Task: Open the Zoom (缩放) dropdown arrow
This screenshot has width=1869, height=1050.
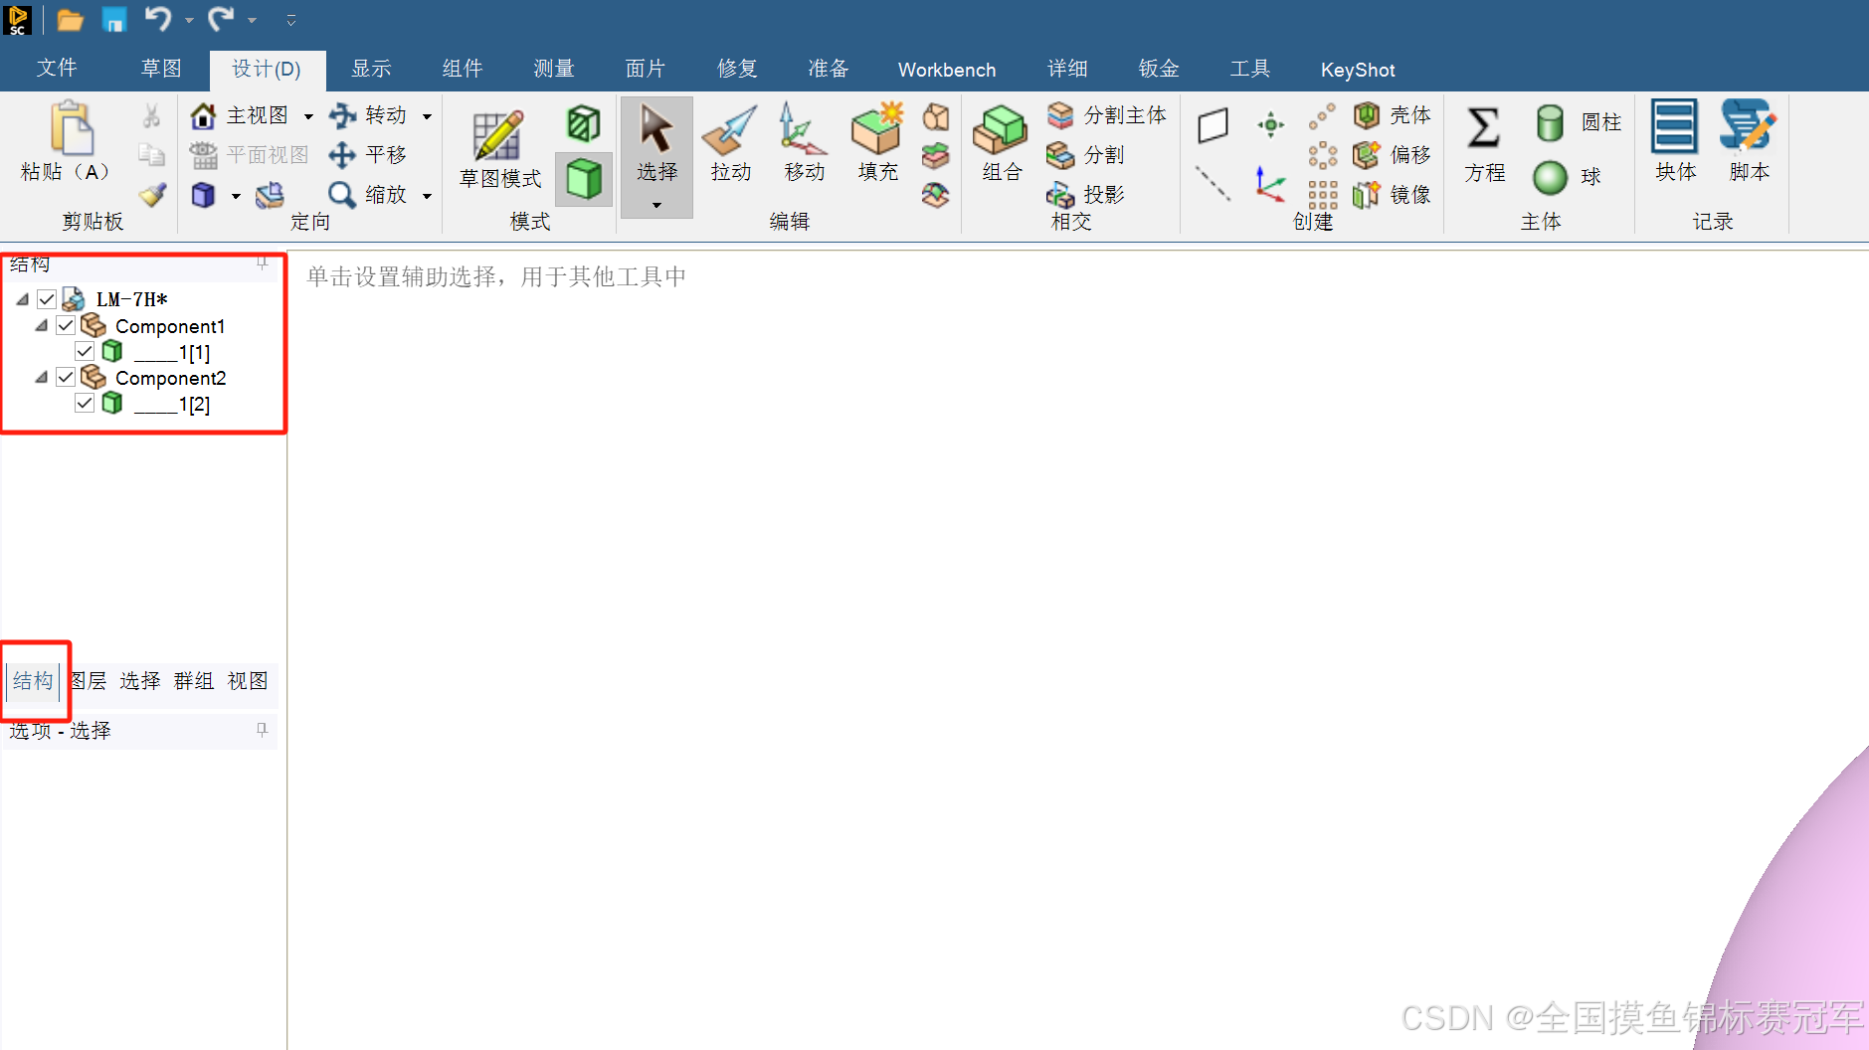Action: 427,196
